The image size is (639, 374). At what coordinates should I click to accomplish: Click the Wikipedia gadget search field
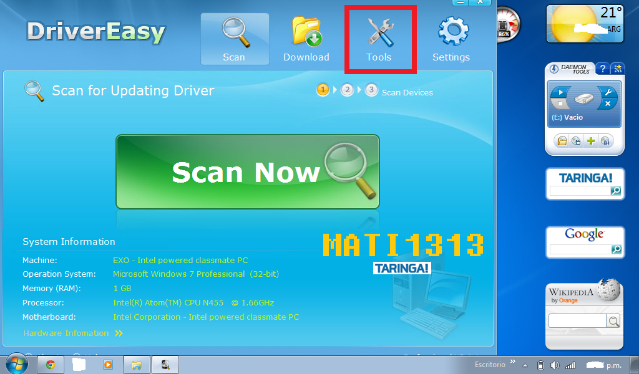577,320
